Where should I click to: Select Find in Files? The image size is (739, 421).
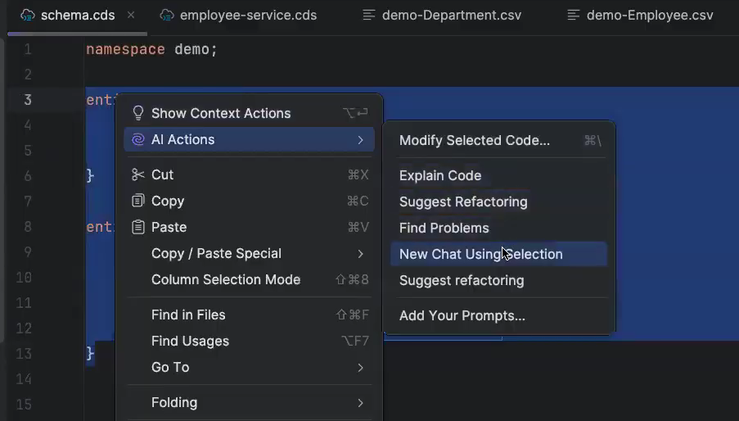250,315
